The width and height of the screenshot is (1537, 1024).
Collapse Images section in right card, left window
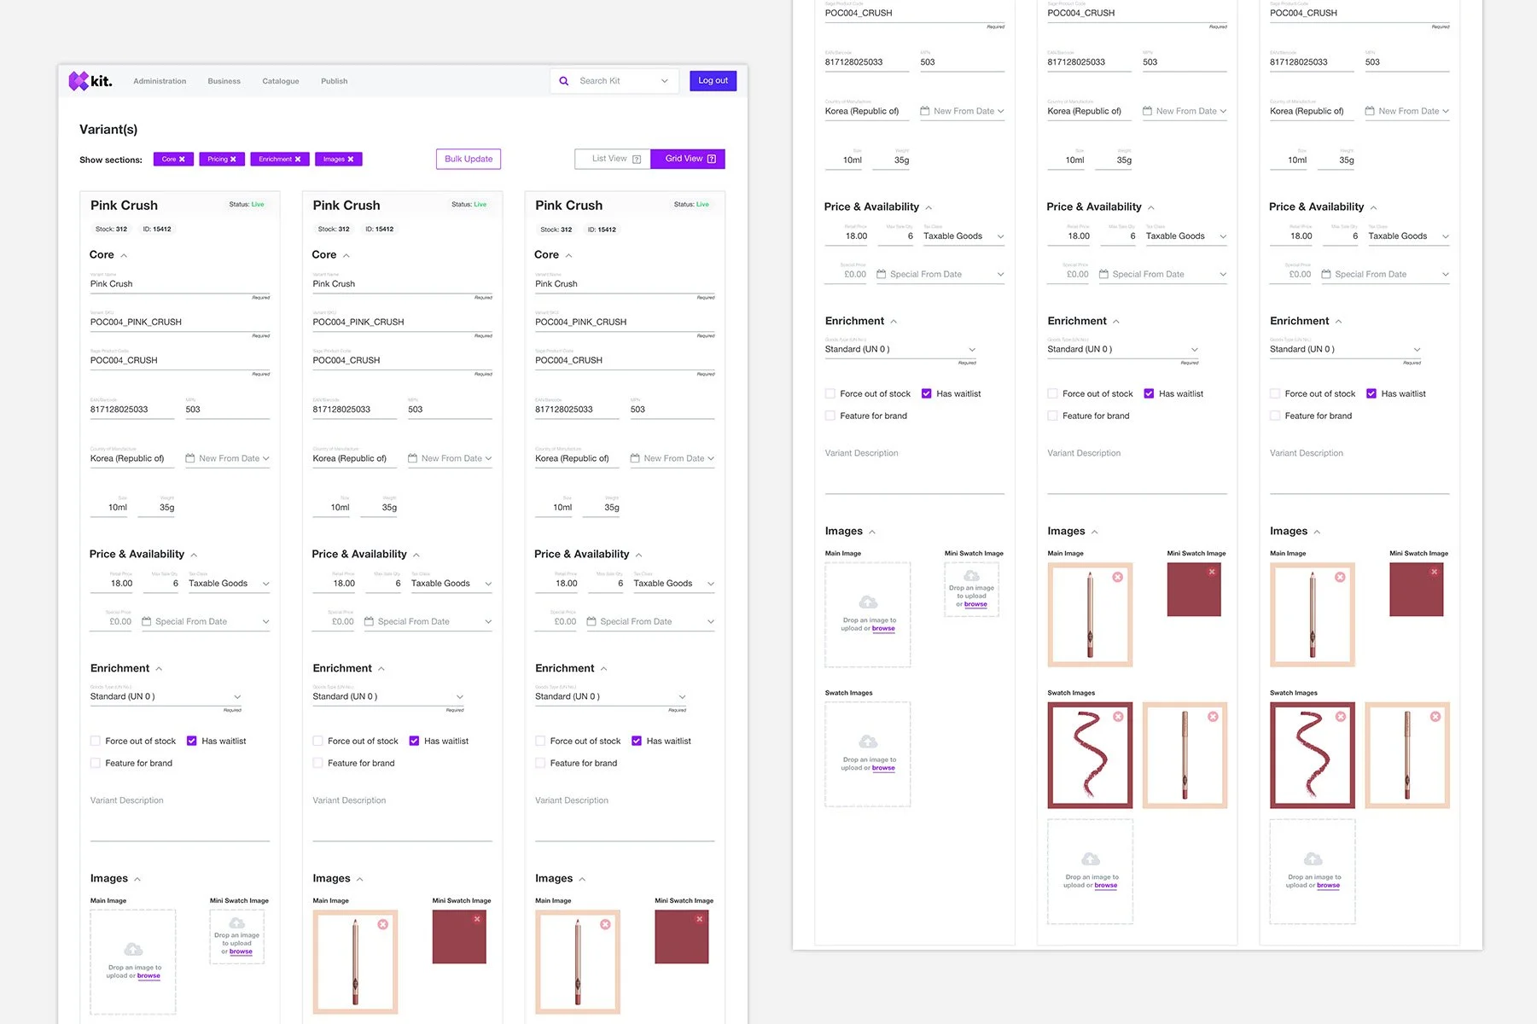(x=582, y=880)
